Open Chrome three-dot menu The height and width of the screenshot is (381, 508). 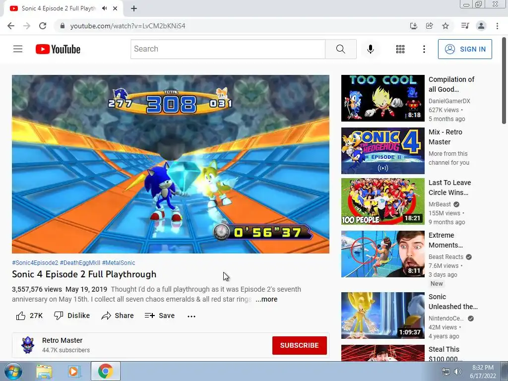(x=497, y=26)
